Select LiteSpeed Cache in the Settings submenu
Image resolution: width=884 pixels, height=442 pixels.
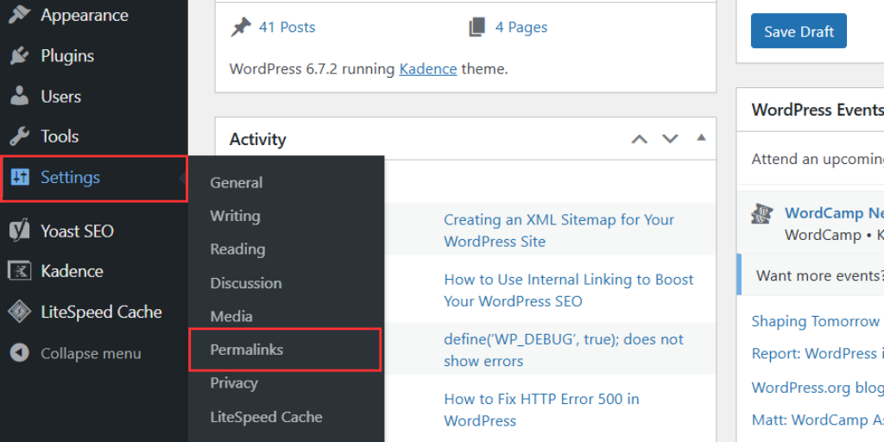click(x=266, y=417)
